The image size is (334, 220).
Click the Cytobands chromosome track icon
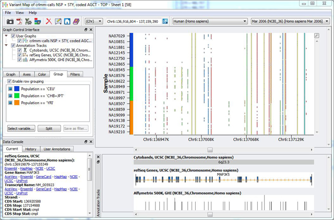pyautogui.click(x=26, y=50)
